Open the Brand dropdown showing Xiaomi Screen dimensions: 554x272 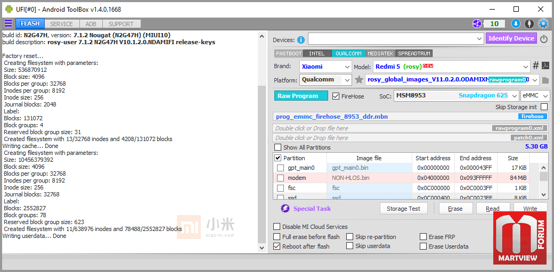click(325, 67)
